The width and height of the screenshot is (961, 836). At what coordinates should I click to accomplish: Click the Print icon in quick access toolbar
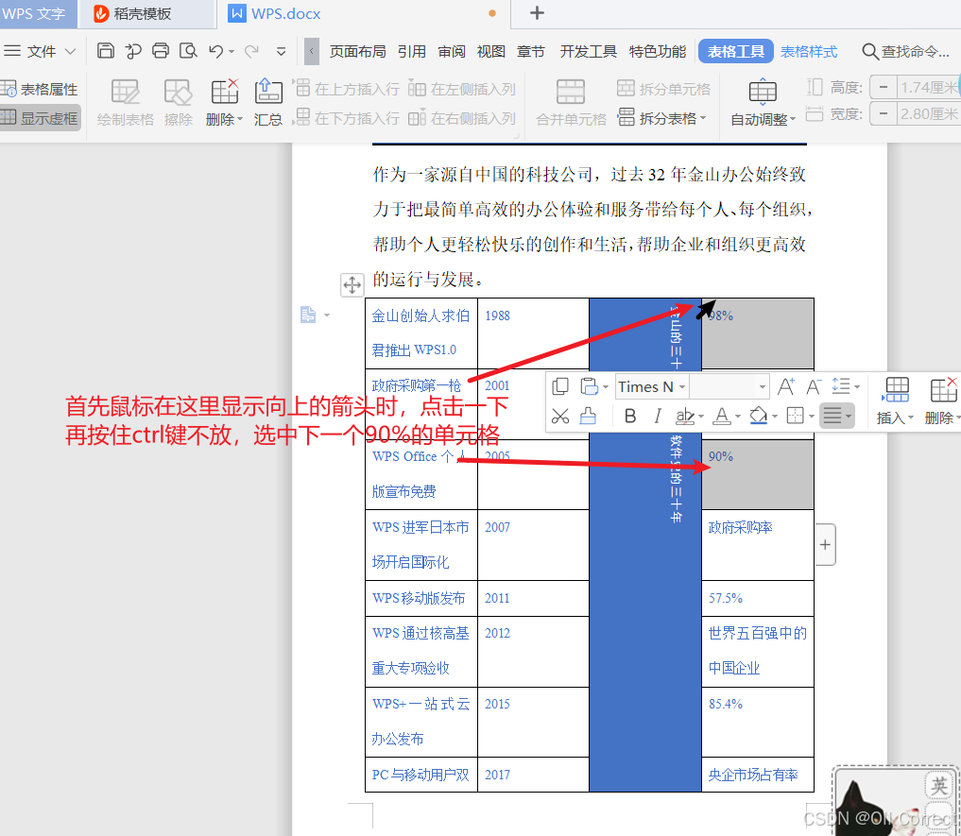161,51
